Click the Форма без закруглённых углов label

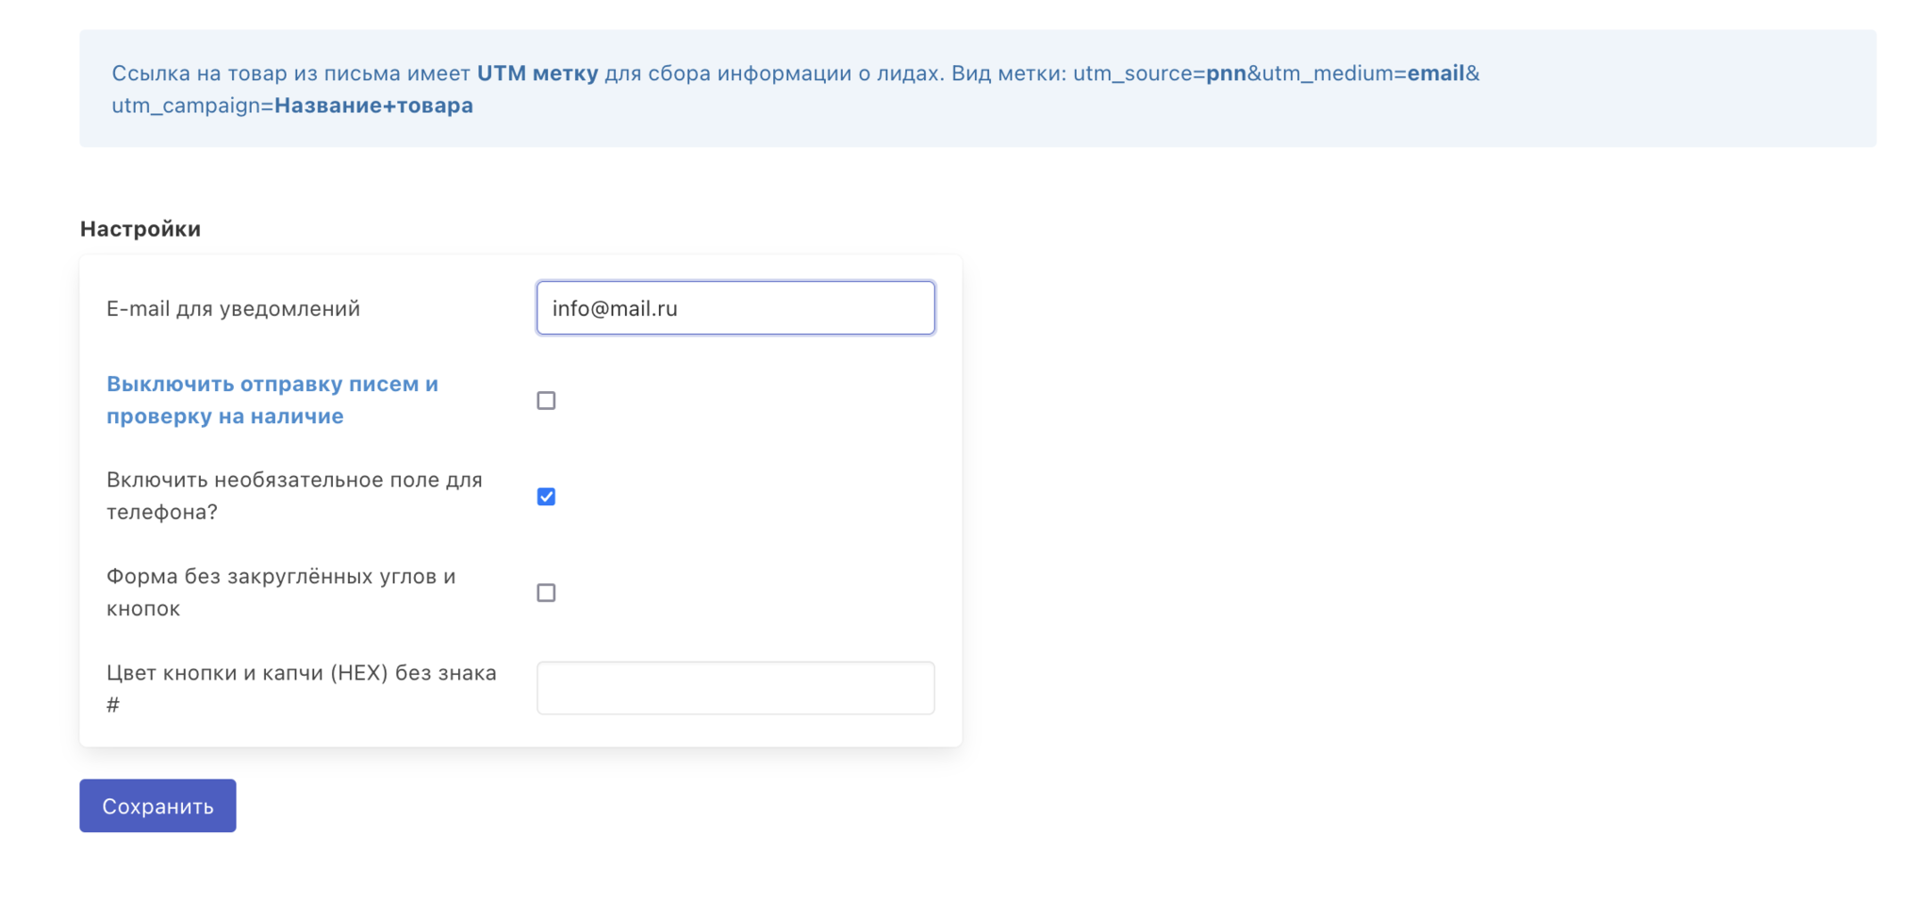click(x=281, y=592)
